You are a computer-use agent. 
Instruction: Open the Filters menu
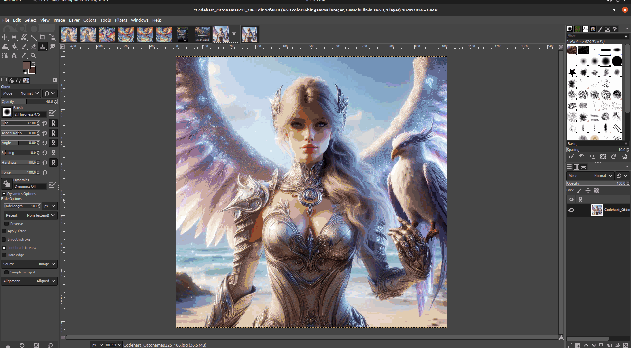tap(121, 20)
